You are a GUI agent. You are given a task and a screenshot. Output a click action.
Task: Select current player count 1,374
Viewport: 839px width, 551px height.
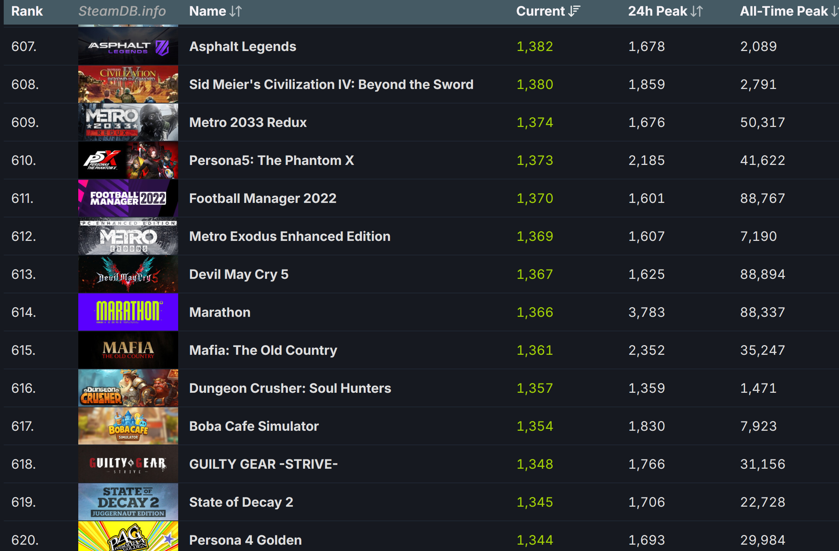535,122
